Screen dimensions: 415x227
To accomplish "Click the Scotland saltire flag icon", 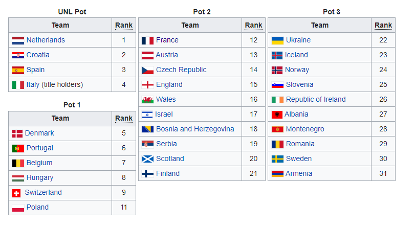I will pyautogui.click(x=147, y=159).
